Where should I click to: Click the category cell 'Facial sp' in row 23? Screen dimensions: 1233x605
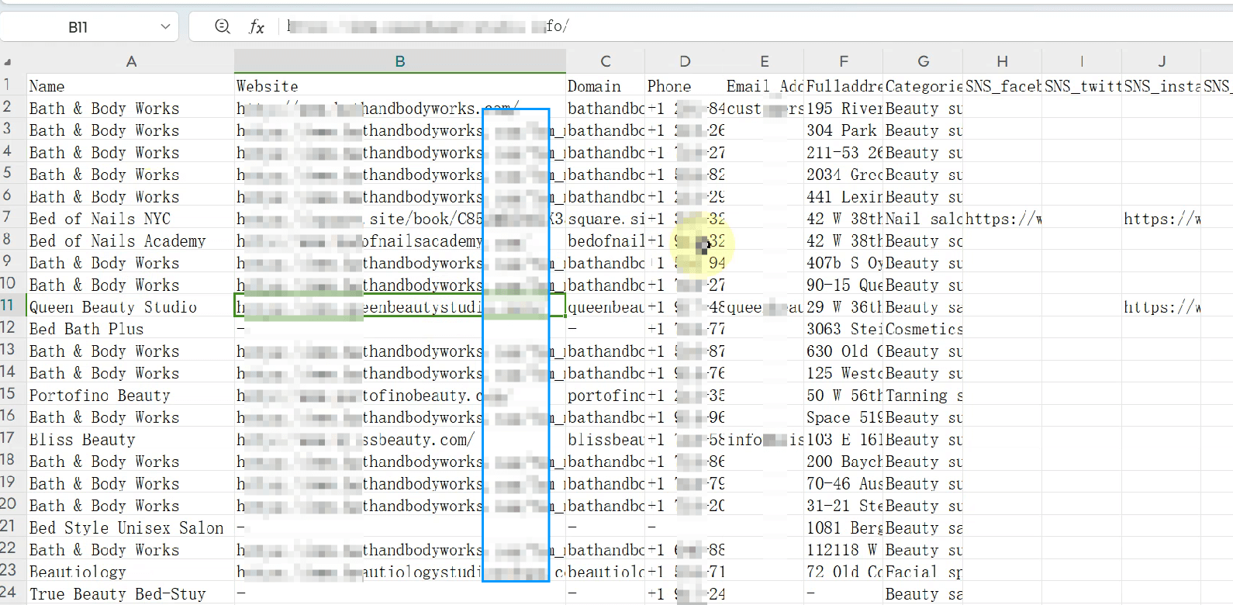(x=923, y=572)
